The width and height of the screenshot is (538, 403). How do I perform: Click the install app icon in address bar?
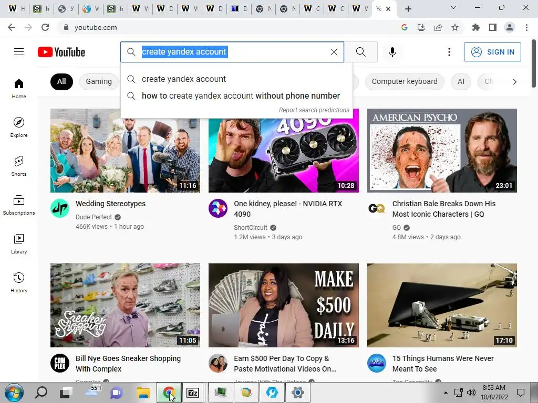click(x=421, y=27)
